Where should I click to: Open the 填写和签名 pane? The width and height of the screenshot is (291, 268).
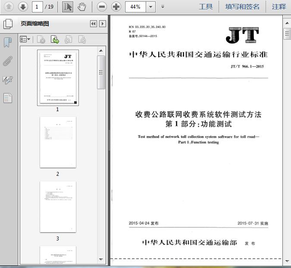(x=242, y=7)
